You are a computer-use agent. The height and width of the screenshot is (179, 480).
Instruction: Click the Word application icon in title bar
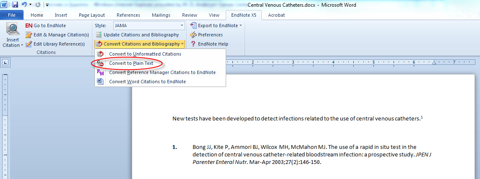pyautogui.click(x=4, y=5)
